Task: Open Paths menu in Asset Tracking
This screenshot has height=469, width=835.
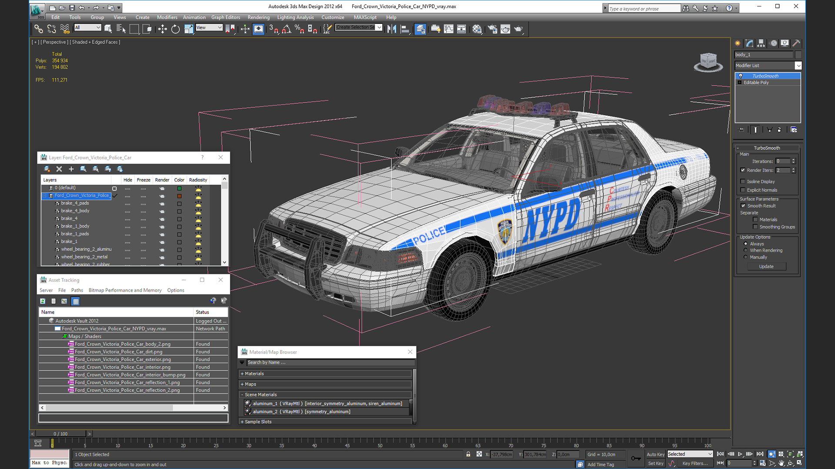Action: click(77, 290)
